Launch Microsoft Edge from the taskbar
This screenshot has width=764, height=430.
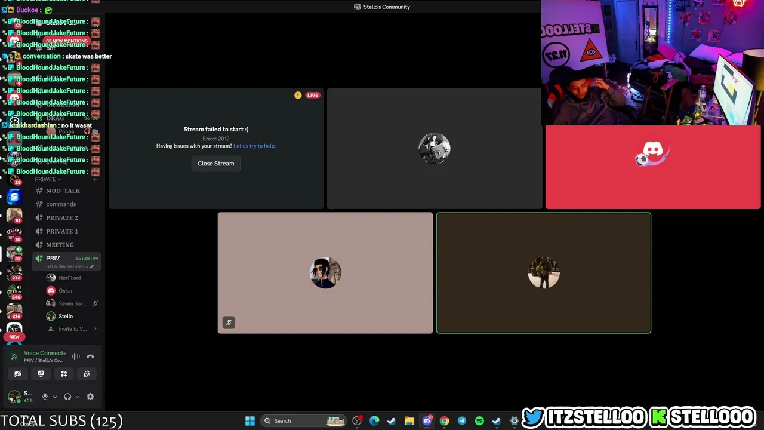pyautogui.click(x=374, y=421)
